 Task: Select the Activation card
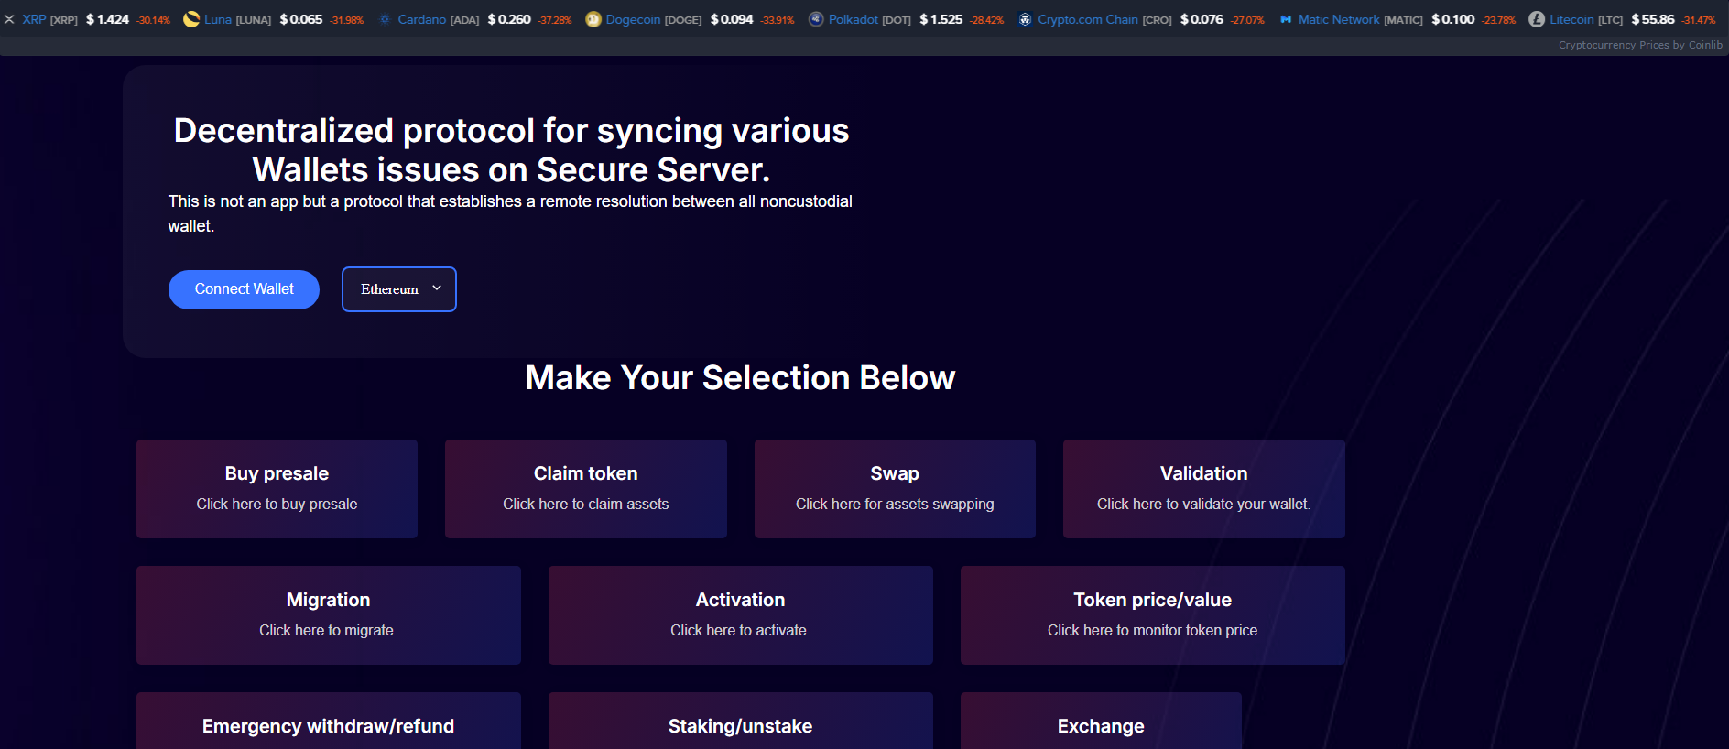(x=741, y=615)
